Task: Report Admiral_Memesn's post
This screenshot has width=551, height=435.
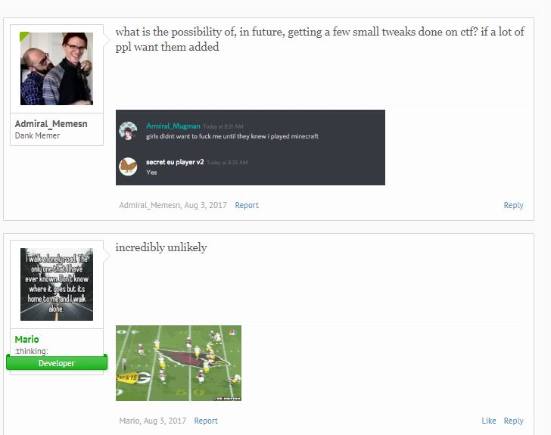Action: click(247, 205)
